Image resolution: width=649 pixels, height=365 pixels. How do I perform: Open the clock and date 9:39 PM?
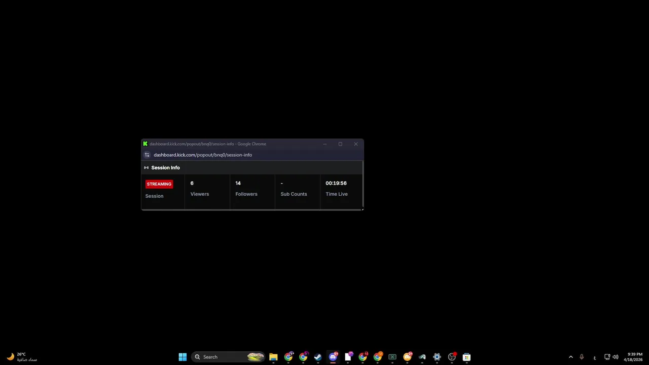coord(633,357)
